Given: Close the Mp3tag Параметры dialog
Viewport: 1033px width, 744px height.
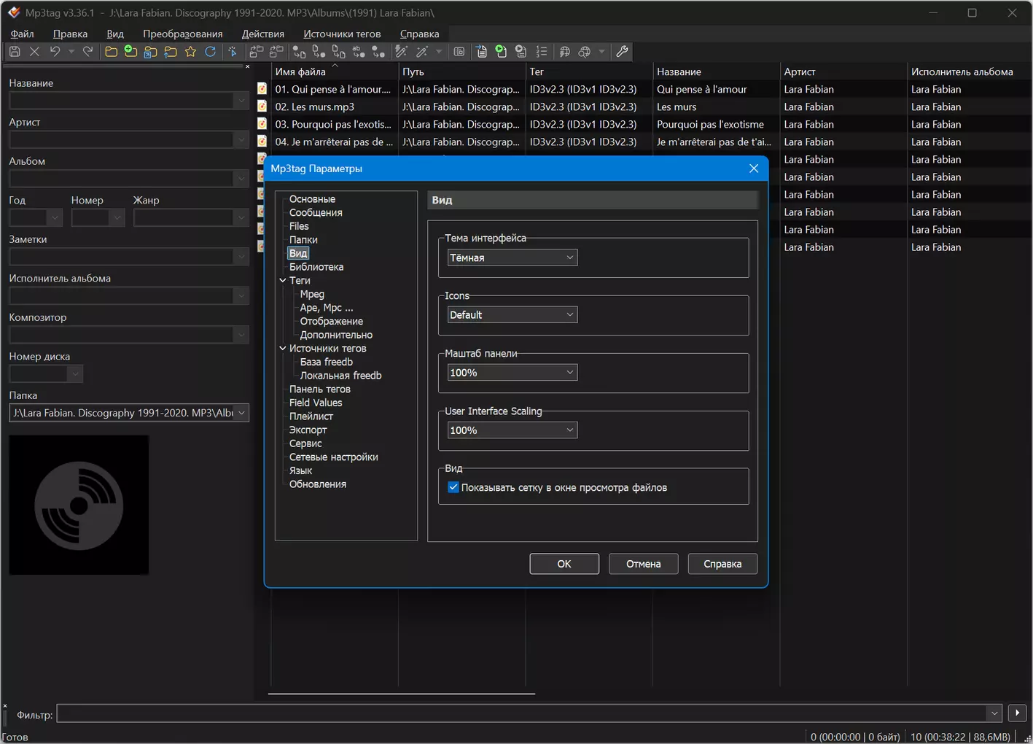Looking at the screenshot, I should click(754, 168).
